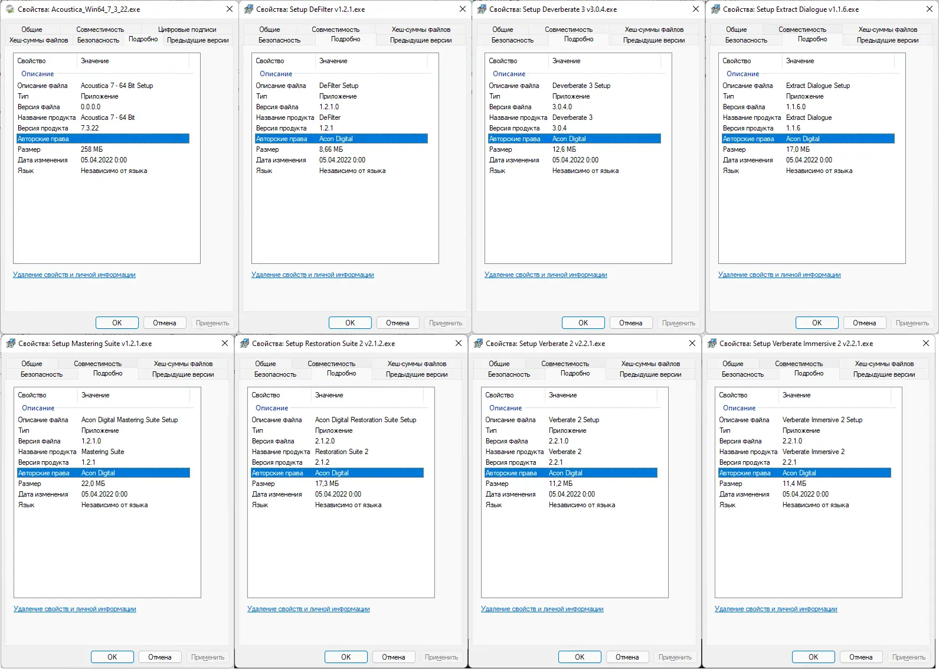Select file version '1.1.6.0'

coord(796,107)
